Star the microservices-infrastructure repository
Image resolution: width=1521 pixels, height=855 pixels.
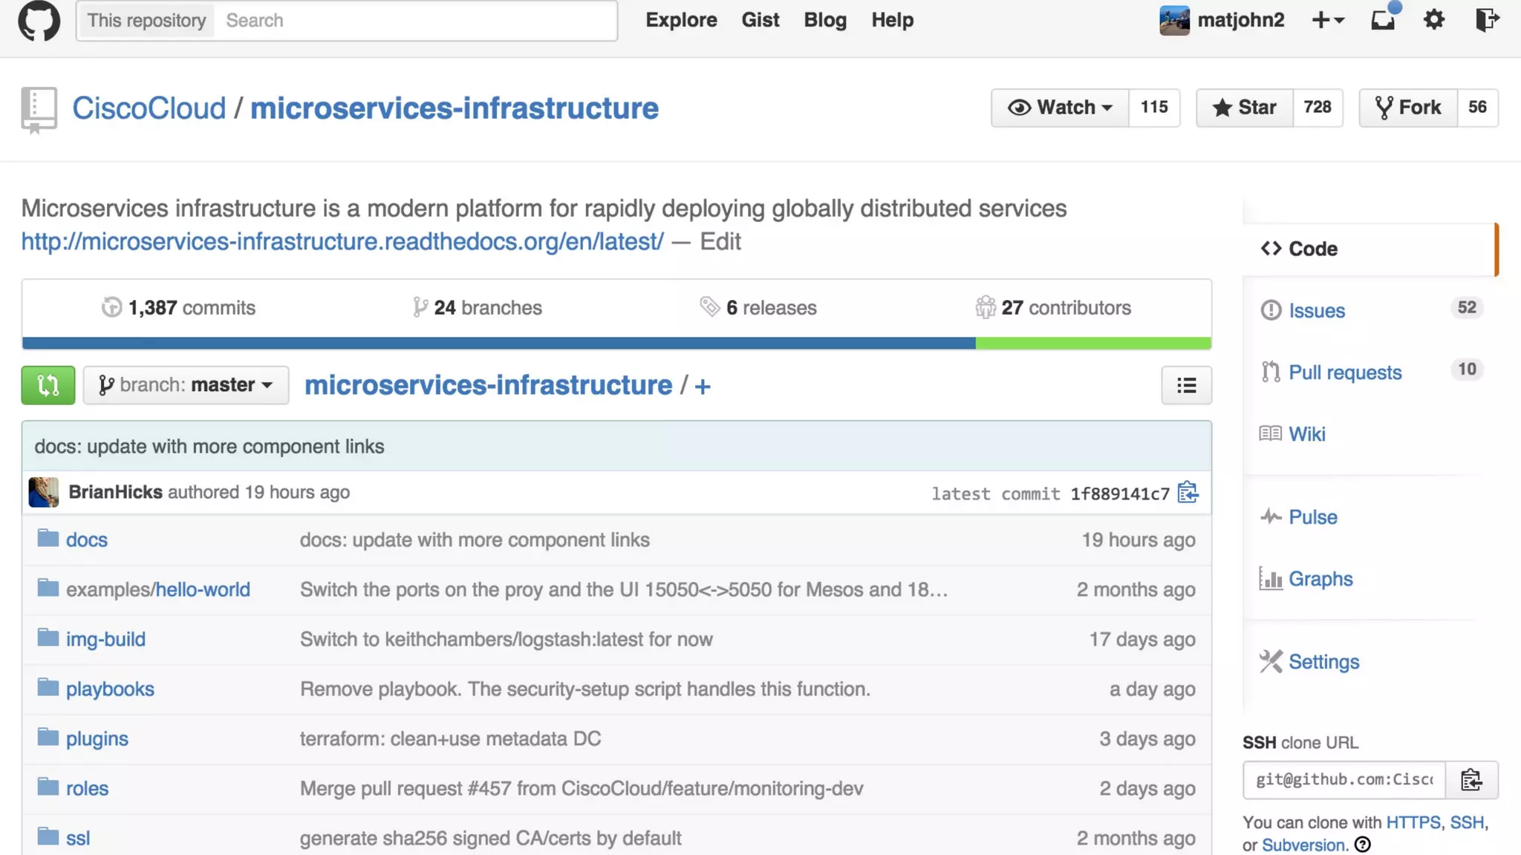(1245, 108)
